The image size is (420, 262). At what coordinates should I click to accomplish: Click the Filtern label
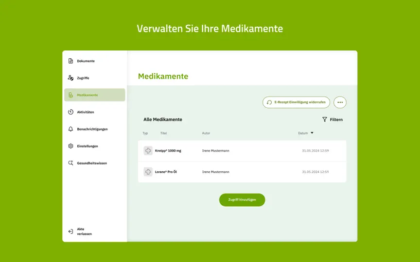click(x=336, y=119)
